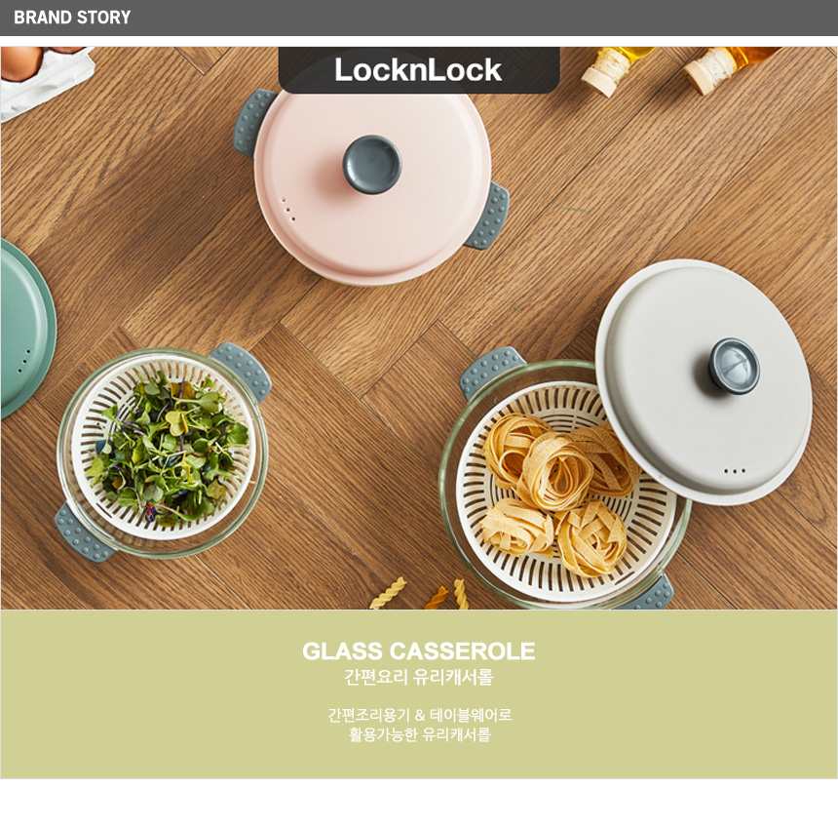The height and width of the screenshot is (829, 838).
Task: Click the steam vent holes on the beige lid
Action: (x=735, y=471)
